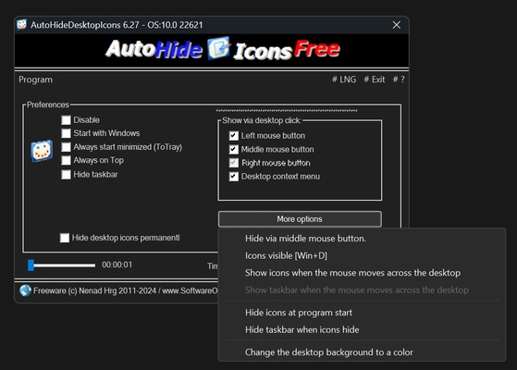Toggle the Hide taskbar checkbox

click(x=66, y=175)
